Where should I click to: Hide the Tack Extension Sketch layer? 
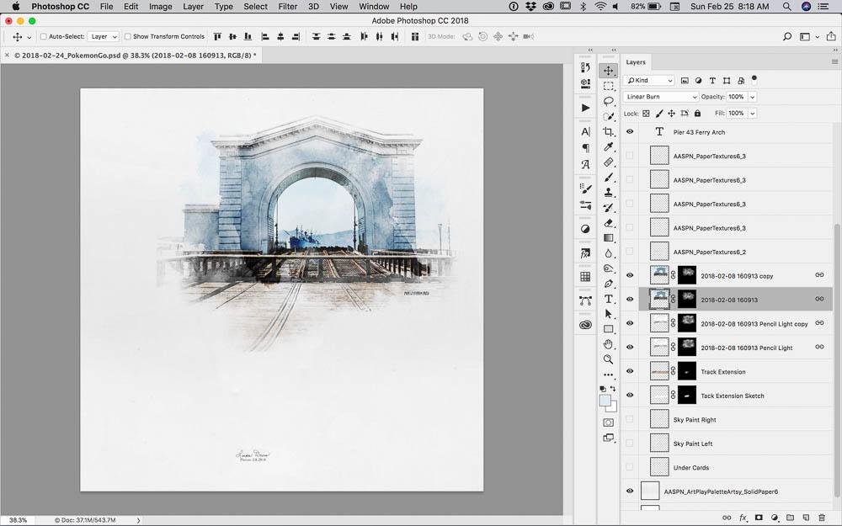tap(629, 395)
